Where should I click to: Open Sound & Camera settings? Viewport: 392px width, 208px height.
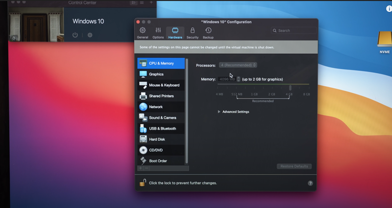tap(161, 117)
